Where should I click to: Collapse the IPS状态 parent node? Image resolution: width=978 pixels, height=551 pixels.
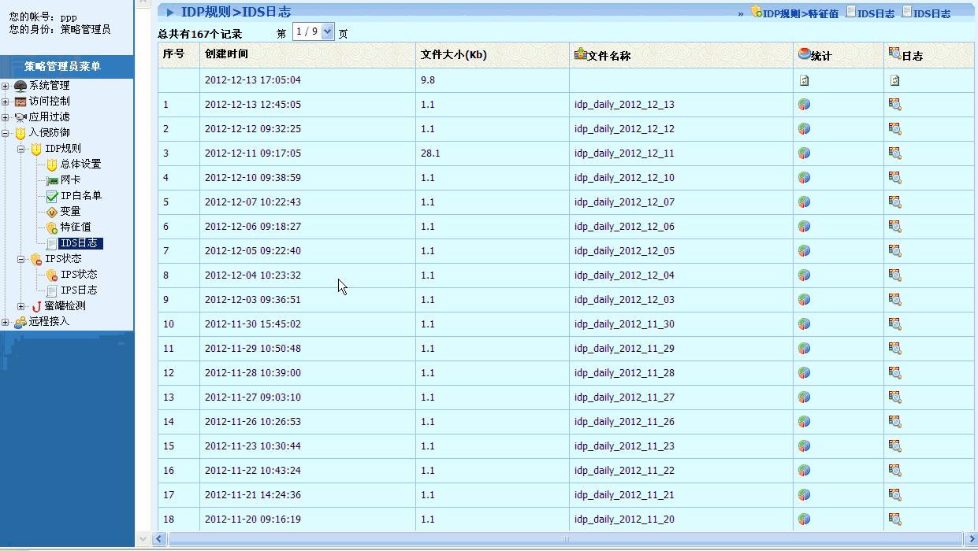pos(21,259)
